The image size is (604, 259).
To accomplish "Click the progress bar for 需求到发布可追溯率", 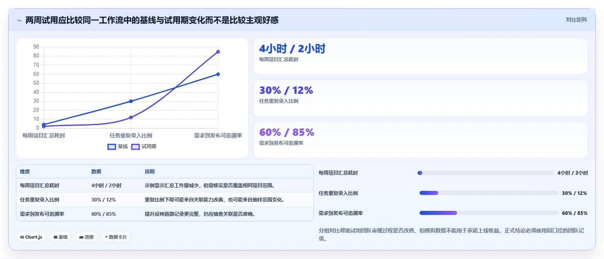I will (x=489, y=213).
